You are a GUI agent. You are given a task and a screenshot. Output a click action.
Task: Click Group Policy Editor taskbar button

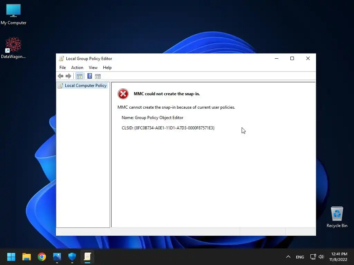coord(87,257)
